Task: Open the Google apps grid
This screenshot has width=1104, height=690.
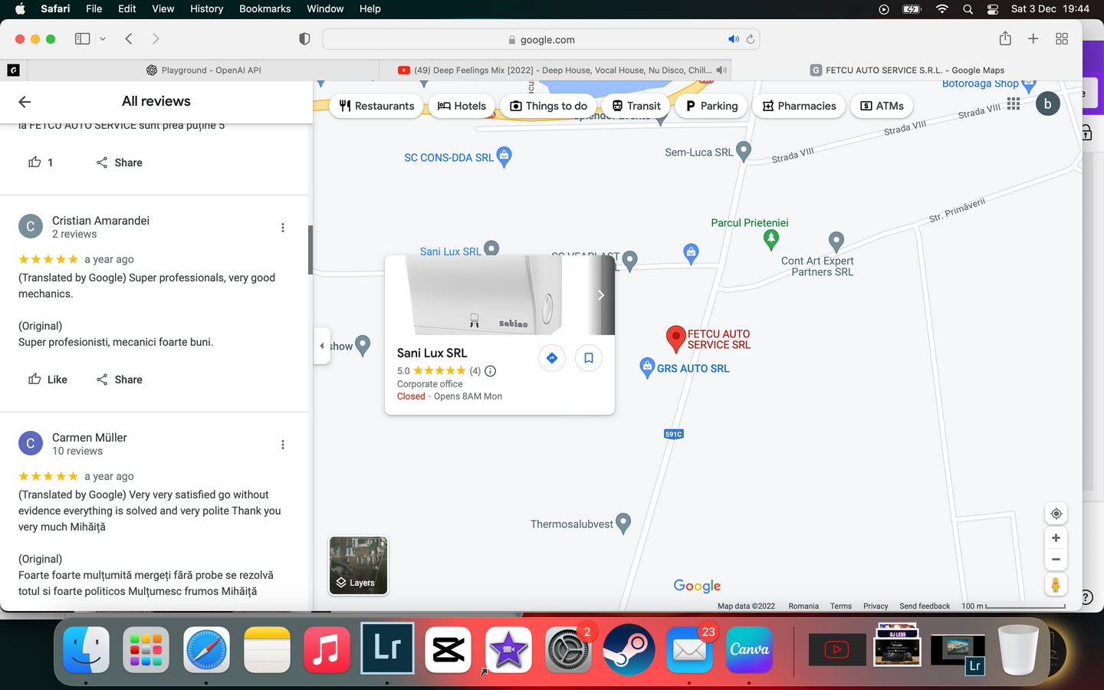Action: coord(1014,103)
